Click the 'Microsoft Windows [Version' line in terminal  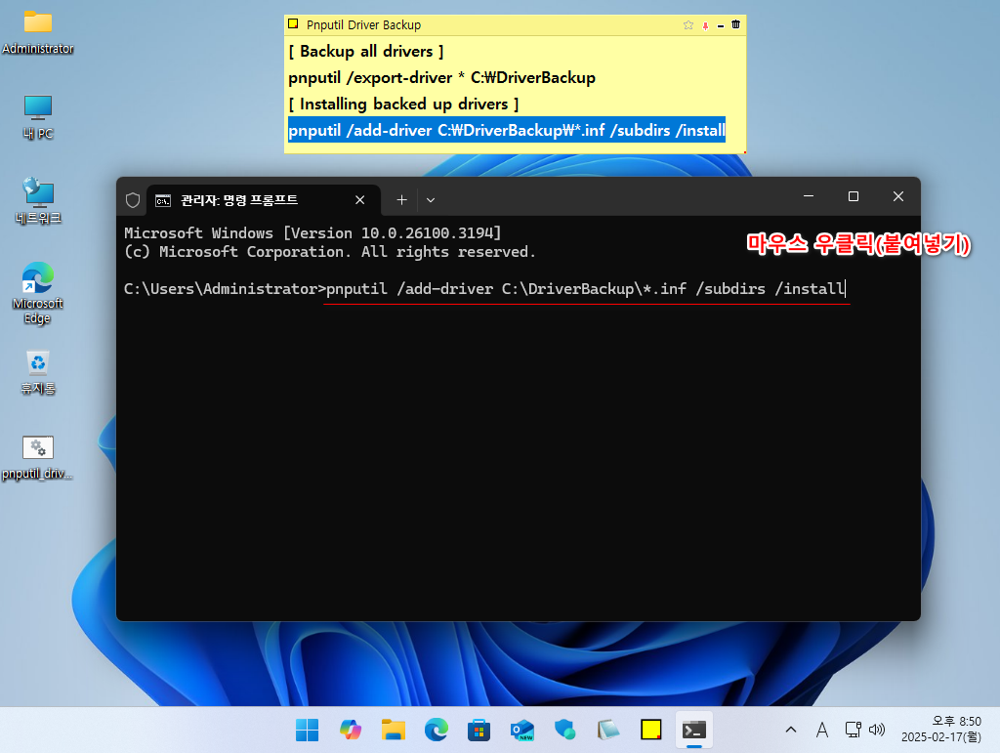click(x=312, y=233)
